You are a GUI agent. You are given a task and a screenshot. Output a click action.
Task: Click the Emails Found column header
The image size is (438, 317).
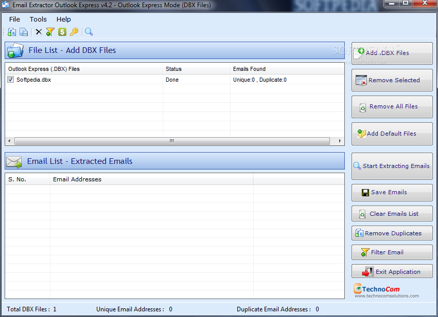pyautogui.click(x=287, y=69)
